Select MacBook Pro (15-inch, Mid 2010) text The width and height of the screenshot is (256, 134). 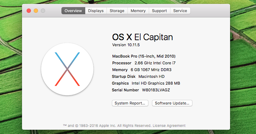click(144, 57)
